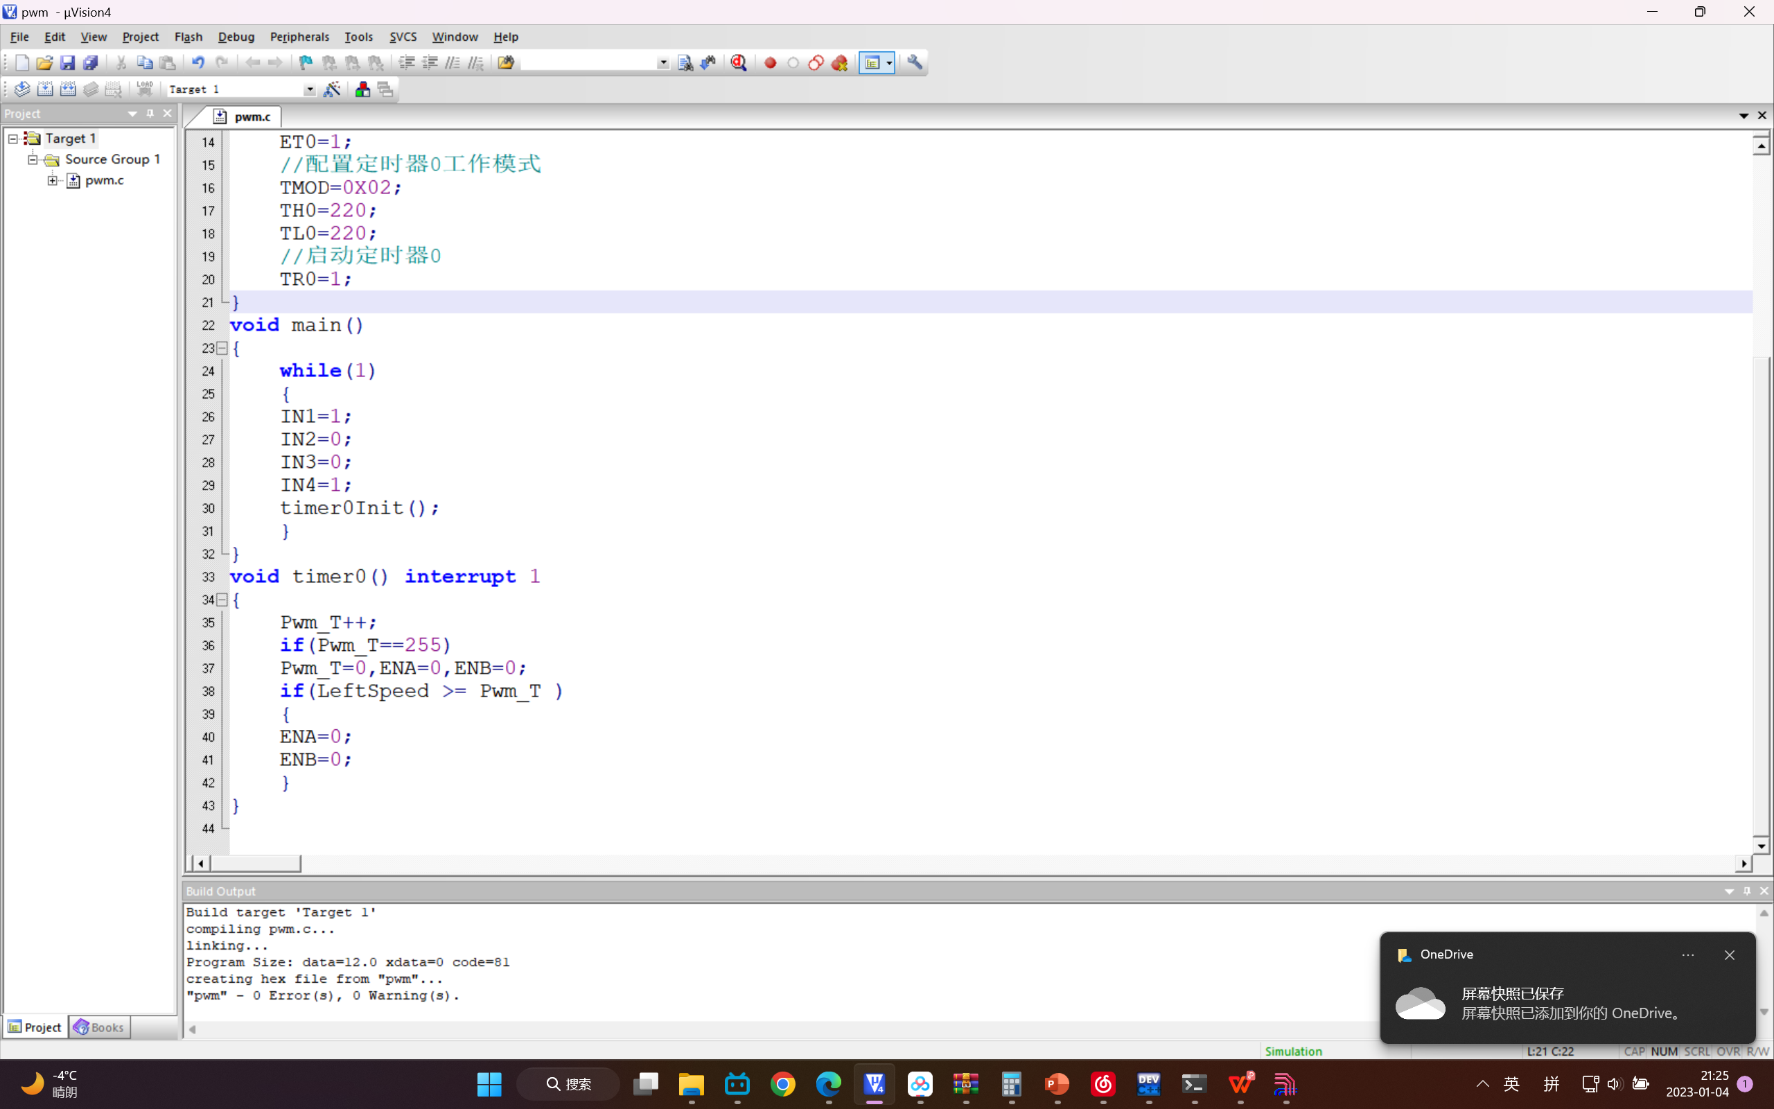Switch to the Project tab at bottom
This screenshot has width=1774, height=1109.
[35, 1028]
